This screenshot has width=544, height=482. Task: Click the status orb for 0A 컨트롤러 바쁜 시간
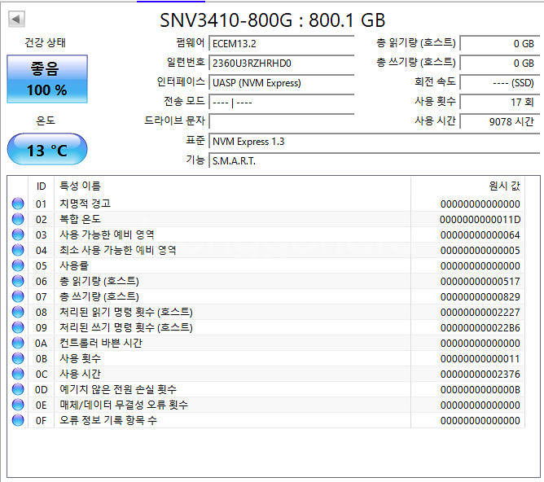[18, 343]
